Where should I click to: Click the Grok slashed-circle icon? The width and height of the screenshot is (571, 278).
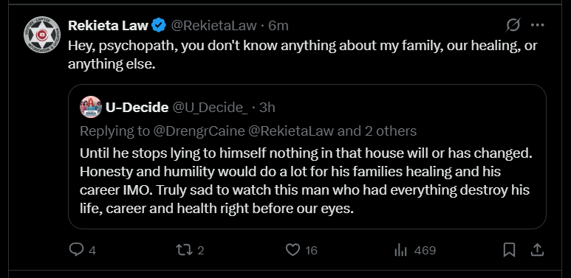(x=513, y=25)
